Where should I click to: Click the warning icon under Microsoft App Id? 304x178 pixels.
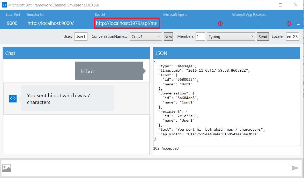tap(220, 23)
